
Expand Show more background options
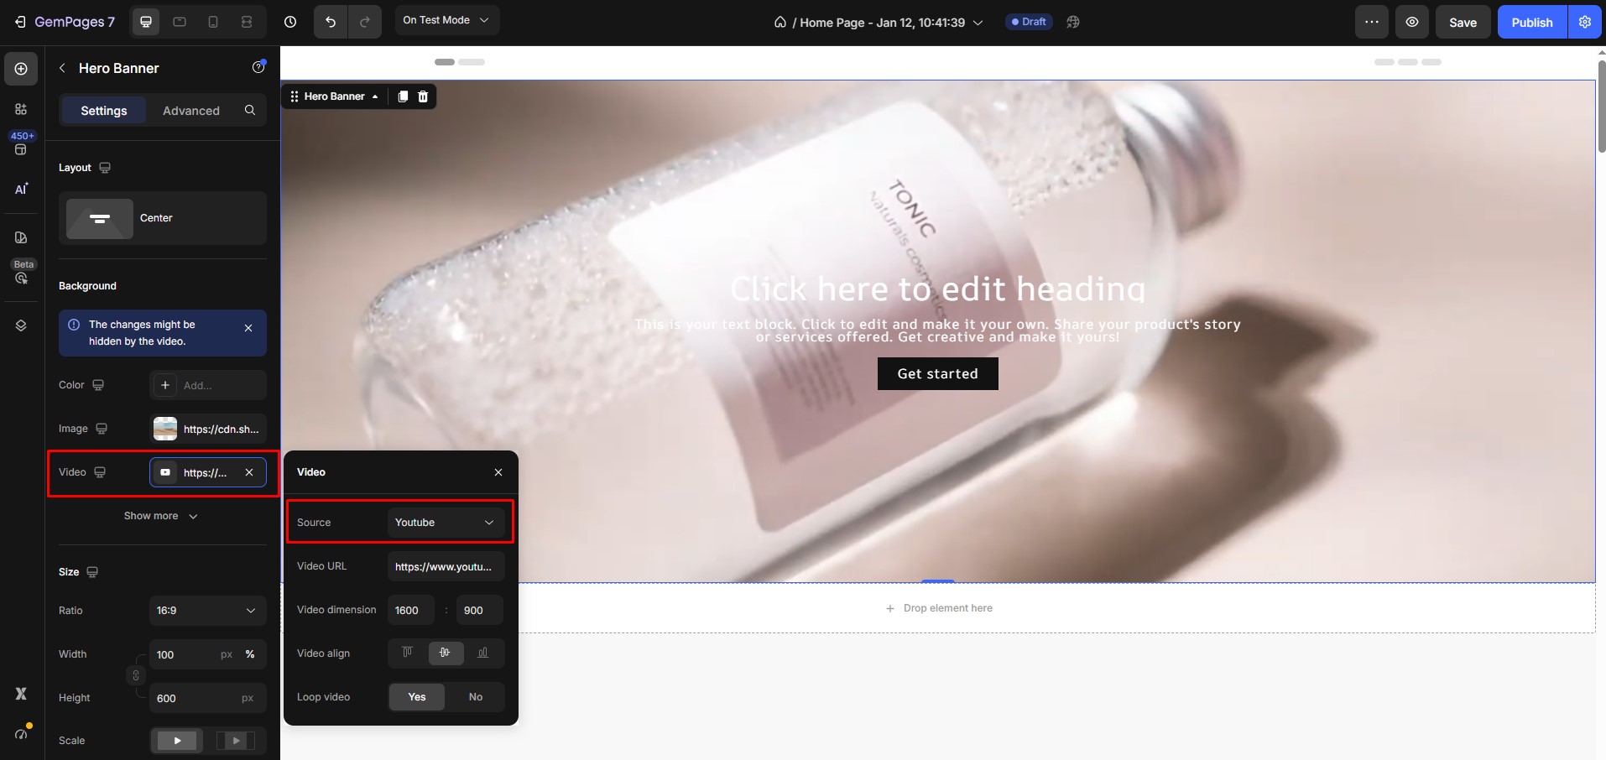point(161,516)
